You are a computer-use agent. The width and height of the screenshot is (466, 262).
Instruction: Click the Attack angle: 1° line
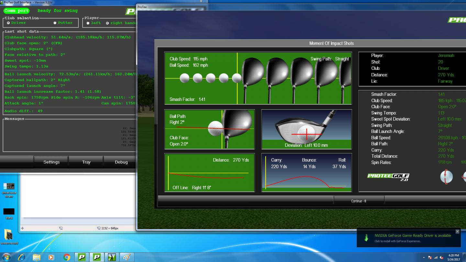(24, 103)
